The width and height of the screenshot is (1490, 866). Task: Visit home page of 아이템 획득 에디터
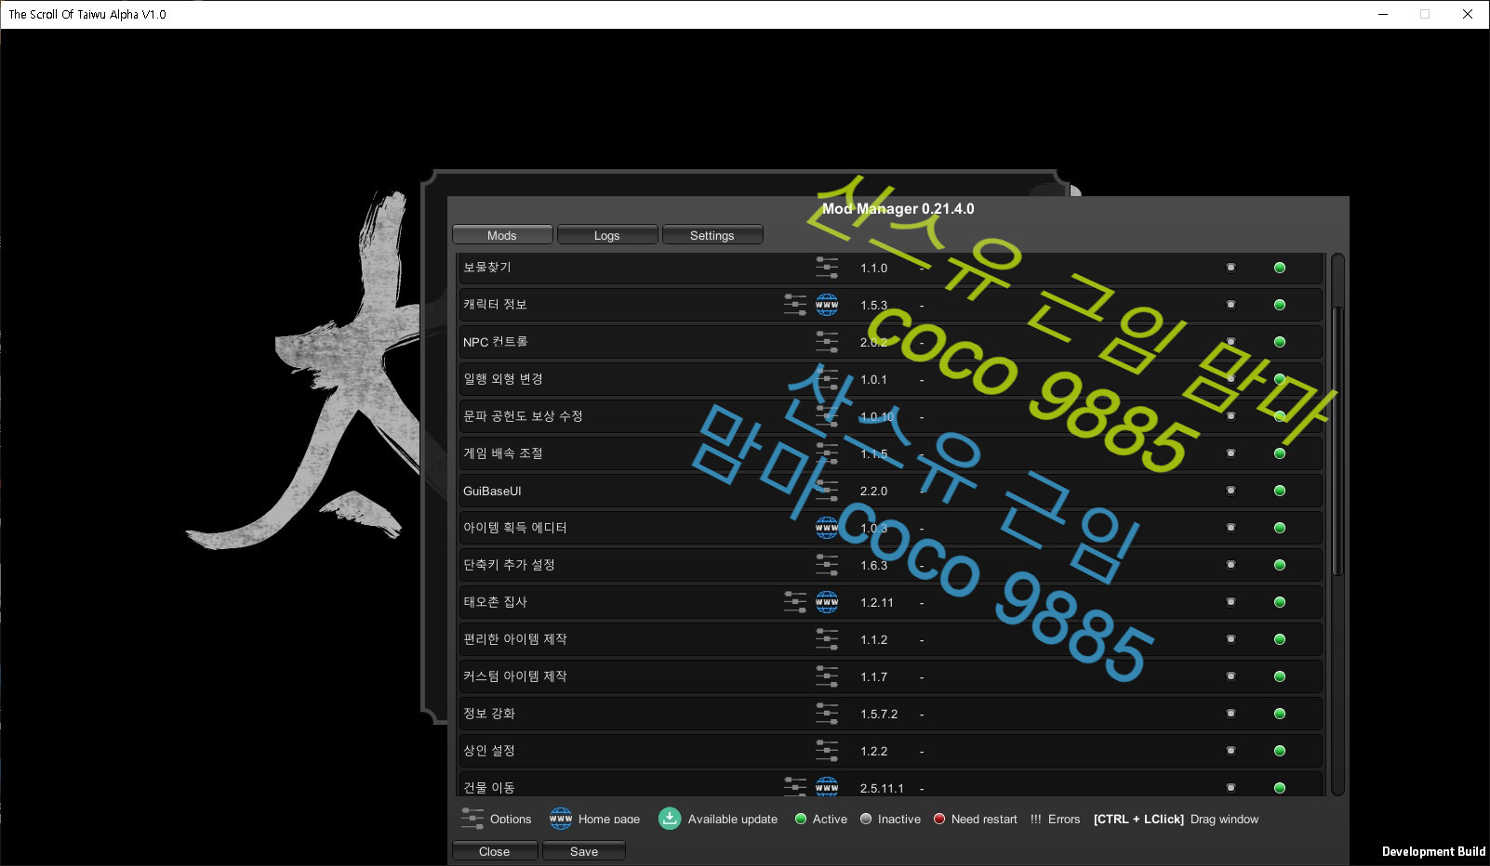click(x=827, y=528)
